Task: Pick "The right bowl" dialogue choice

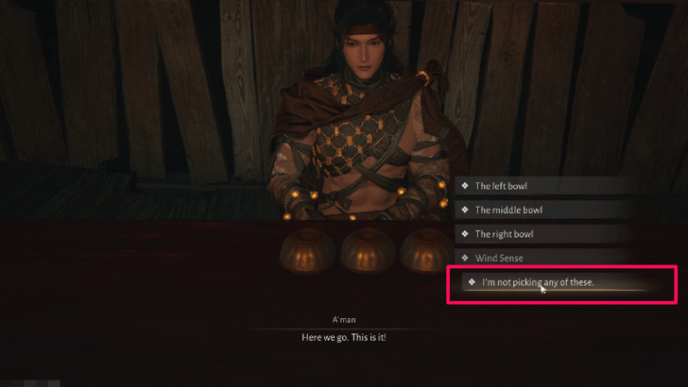Action: 544,234
